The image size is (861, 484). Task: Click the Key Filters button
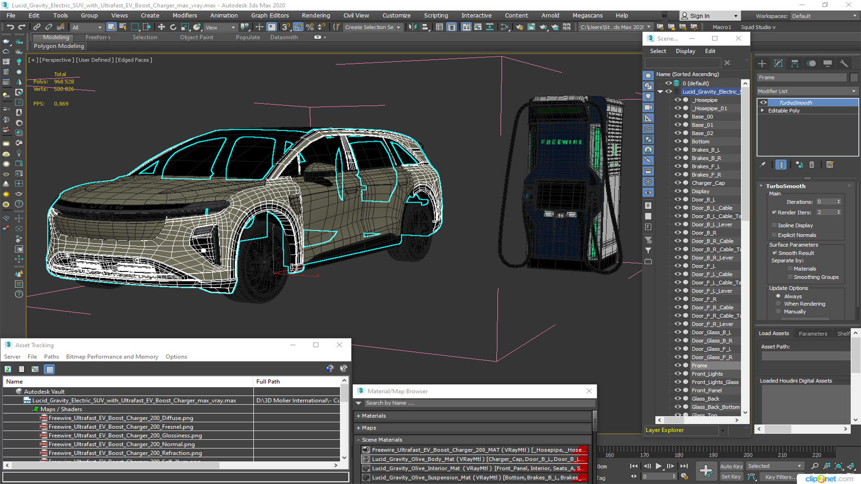point(778,477)
